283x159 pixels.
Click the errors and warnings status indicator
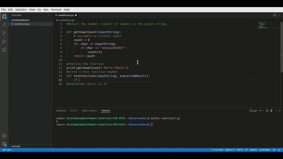(7, 150)
